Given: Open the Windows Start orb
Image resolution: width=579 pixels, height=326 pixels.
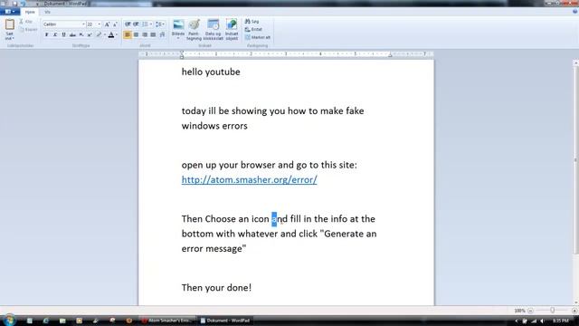Looking at the screenshot, I should pyautogui.click(x=9, y=320).
